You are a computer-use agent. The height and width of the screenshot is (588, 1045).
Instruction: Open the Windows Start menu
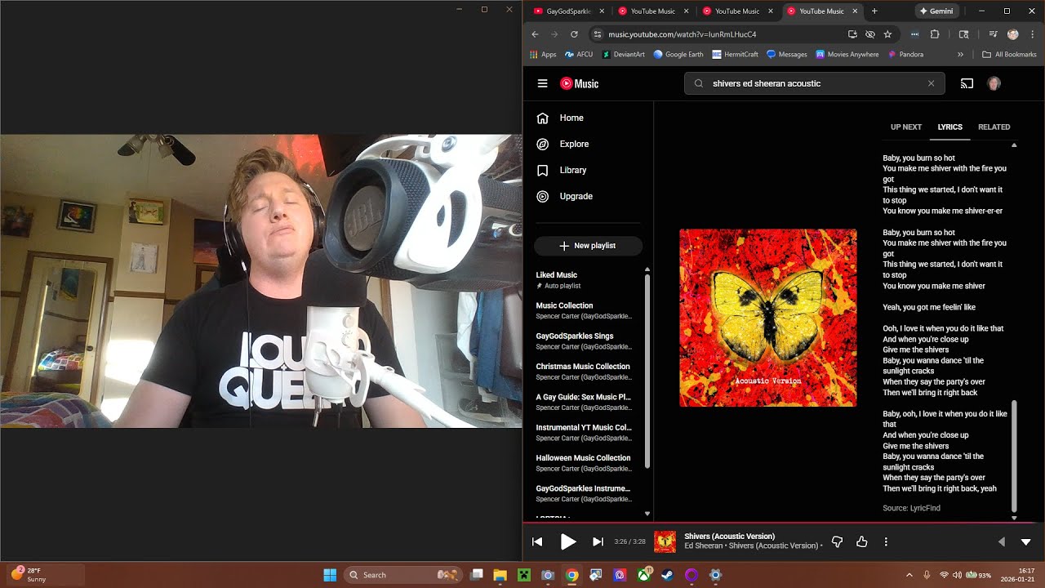330,575
